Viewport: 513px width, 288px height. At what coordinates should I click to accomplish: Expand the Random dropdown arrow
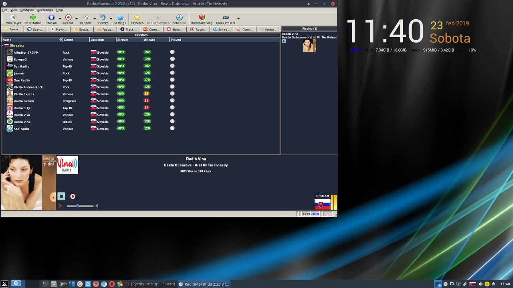point(95,19)
